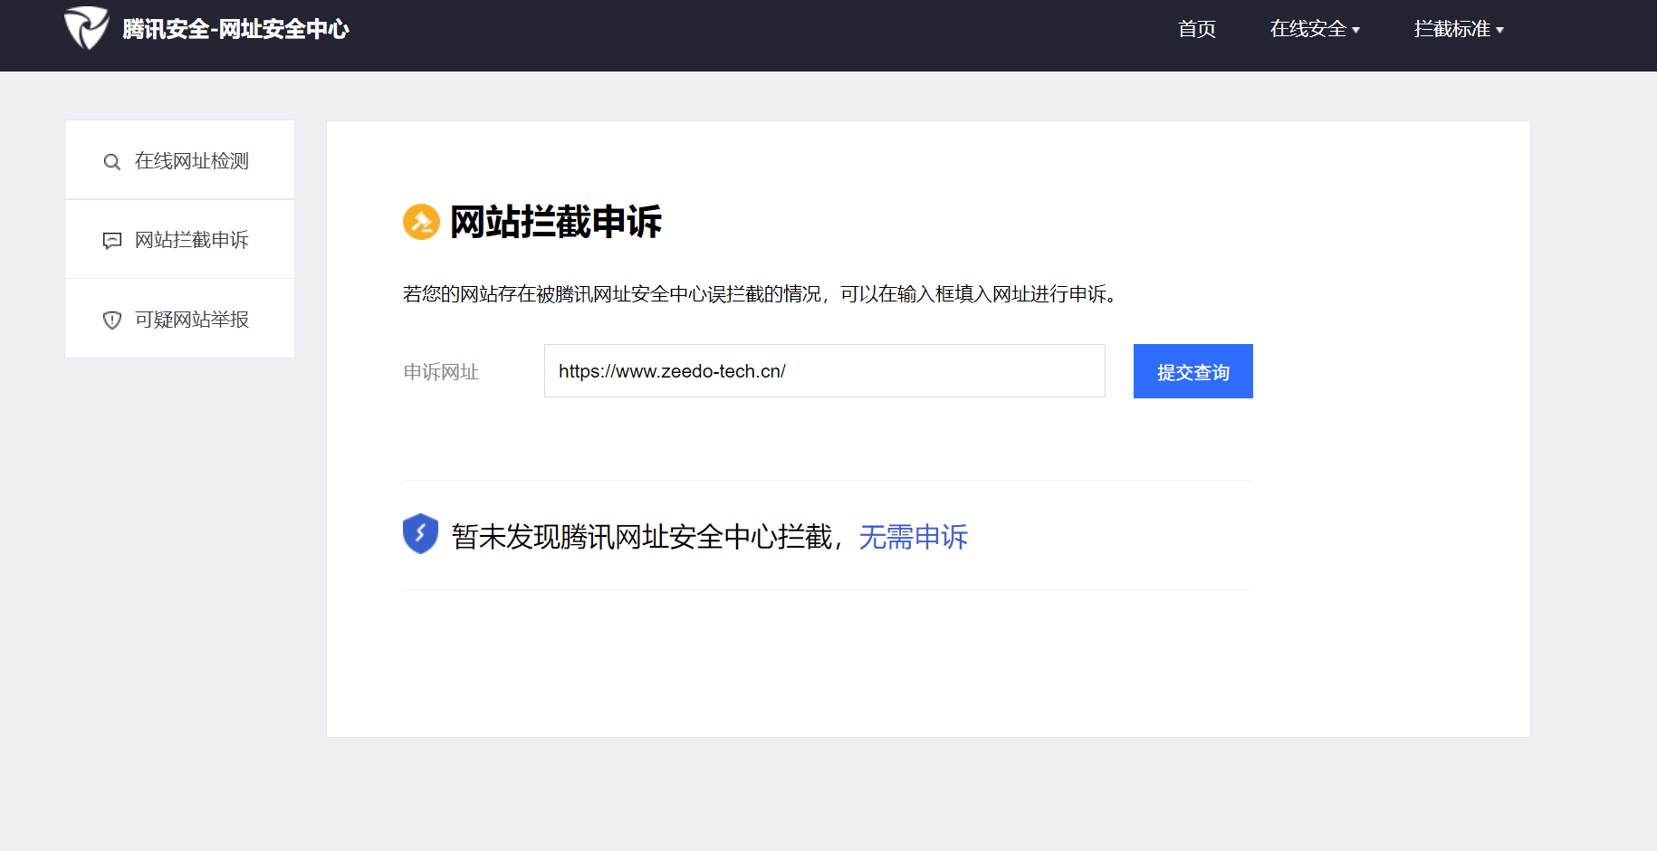1657x851 pixels.
Task: Click the chat bubble icon for 网站拦截申诉
Action: (x=111, y=240)
